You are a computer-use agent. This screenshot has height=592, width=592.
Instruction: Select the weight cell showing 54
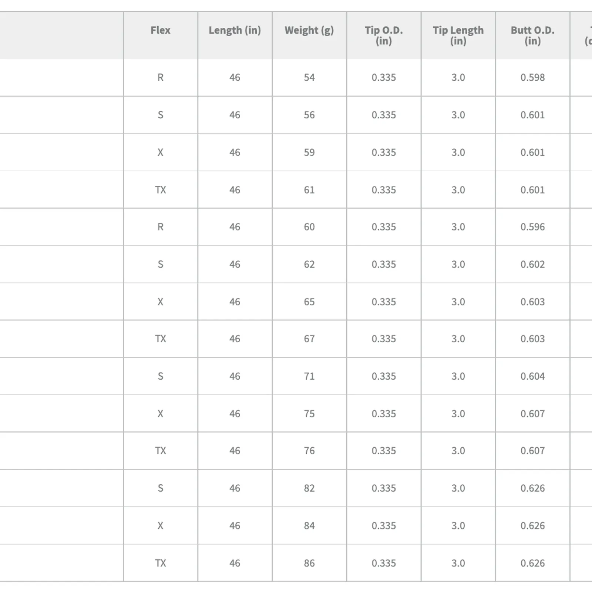tap(309, 78)
